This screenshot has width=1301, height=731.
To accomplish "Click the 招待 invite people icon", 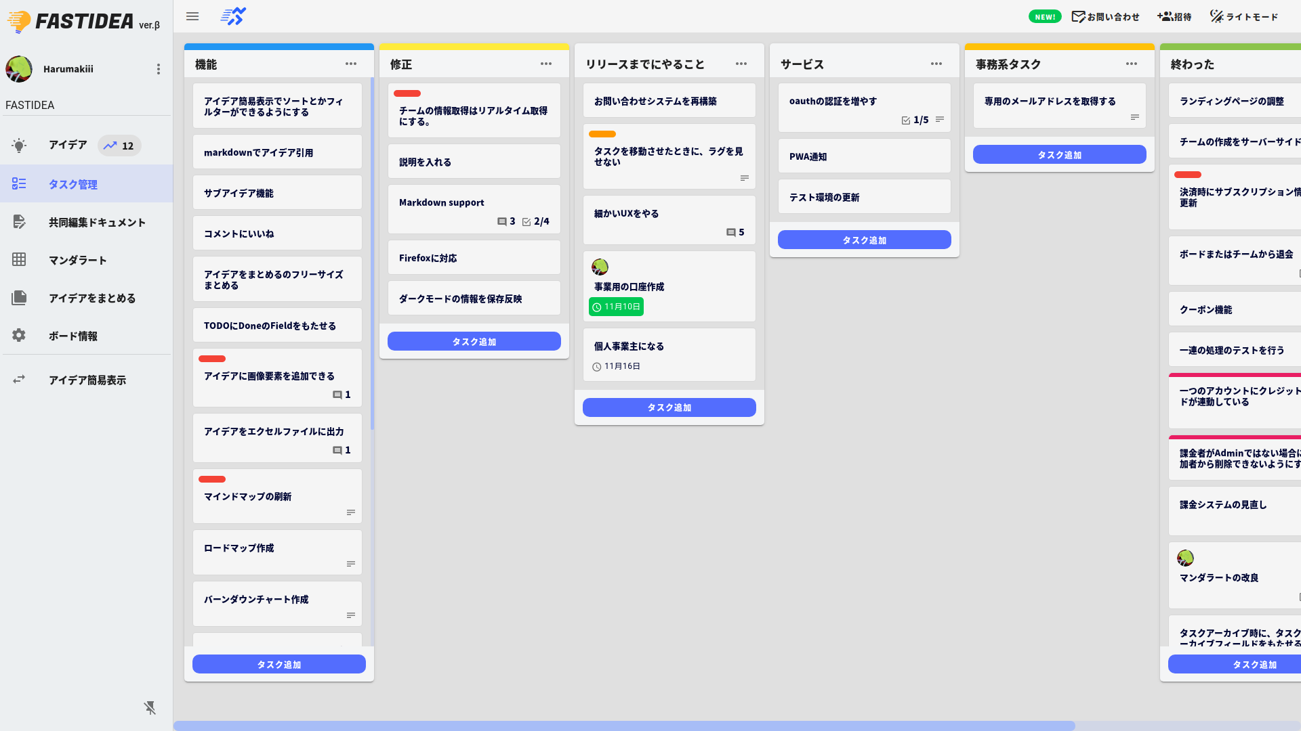I will pyautogui.click(x=1165, y=16).
